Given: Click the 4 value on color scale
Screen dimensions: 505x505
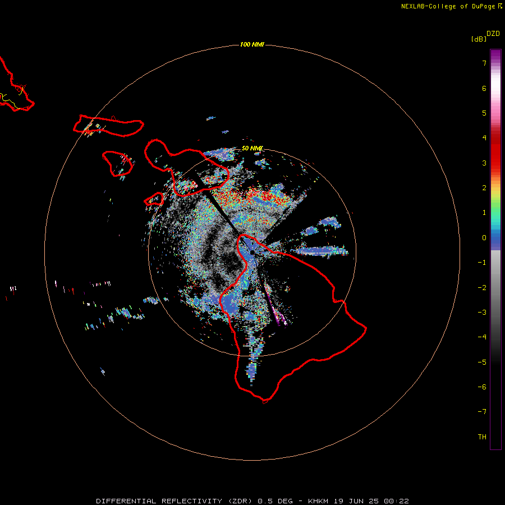Looking at the screenshot, I should click(x=484, y=138).
